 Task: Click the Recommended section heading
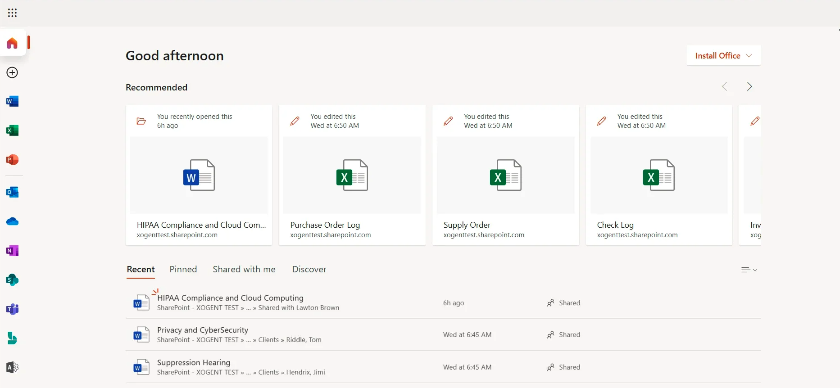(x=156, y=87)
